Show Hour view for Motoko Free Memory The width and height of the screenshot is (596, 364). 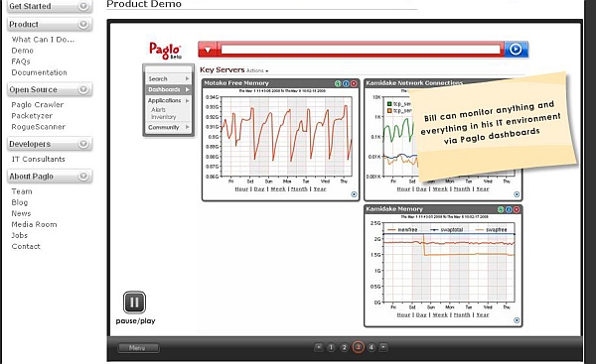point(241,189)
